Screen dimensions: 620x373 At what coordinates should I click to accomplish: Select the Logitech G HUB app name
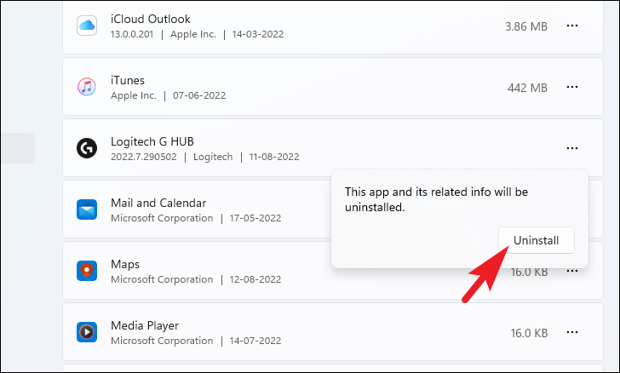(152, 141)
